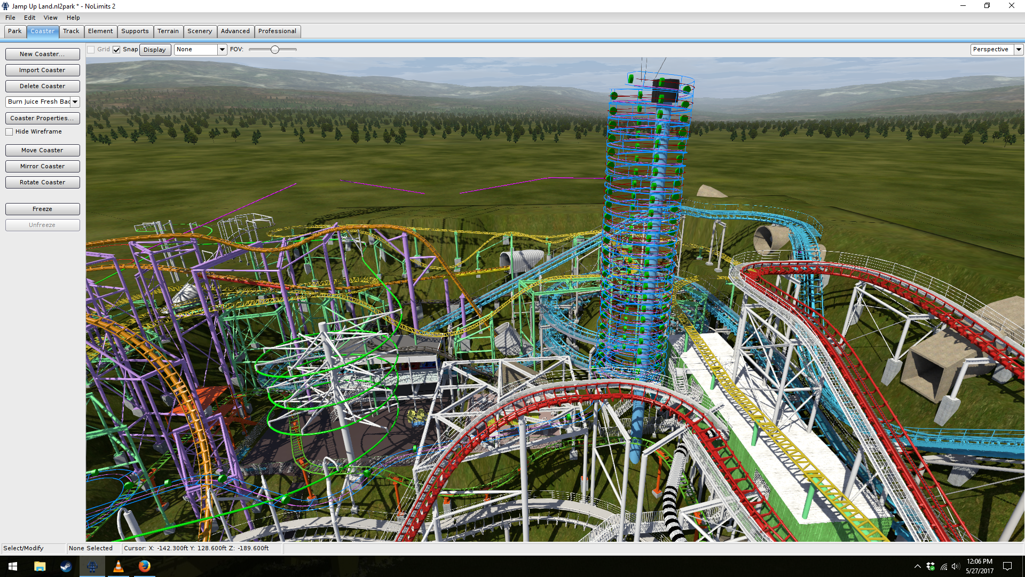
Task: Open the notification center icon
Action: coord(1007,566)
